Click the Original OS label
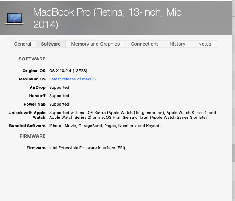The width and height of the screenshot is (235, 201). tap(34, 71)
